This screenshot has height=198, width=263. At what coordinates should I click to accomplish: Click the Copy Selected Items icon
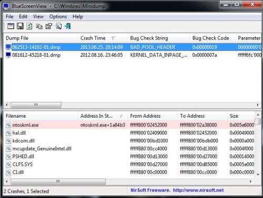(x=39, y=26)
